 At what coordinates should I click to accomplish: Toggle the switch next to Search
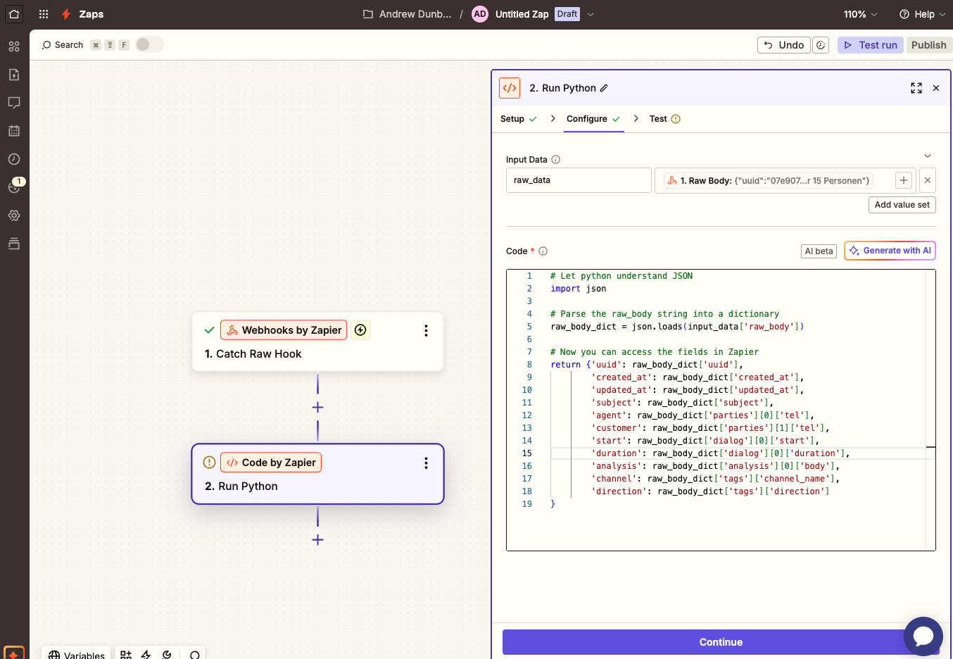[x=149, y=44]
